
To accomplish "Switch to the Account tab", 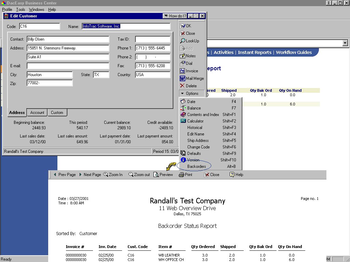I will pyautogui.click(x=37, y=113).
